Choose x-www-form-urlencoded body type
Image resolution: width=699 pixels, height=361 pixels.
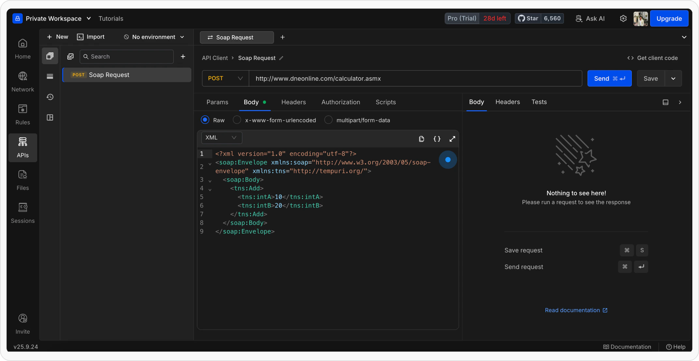point(236,120)
